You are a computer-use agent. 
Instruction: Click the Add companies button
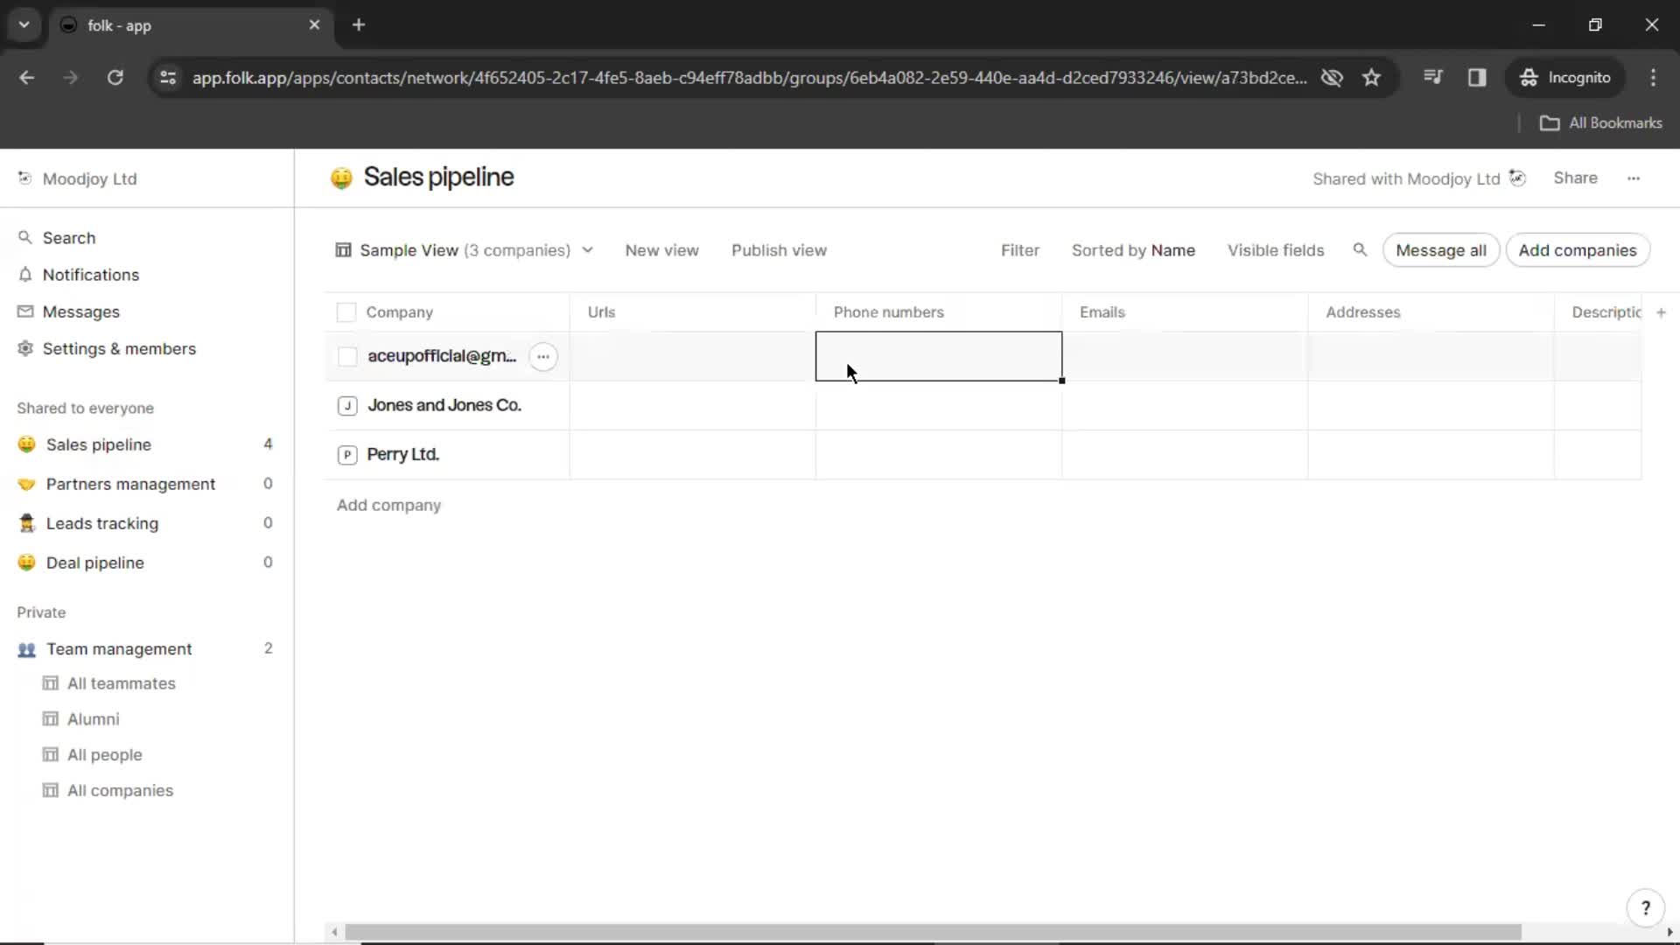1578,250
